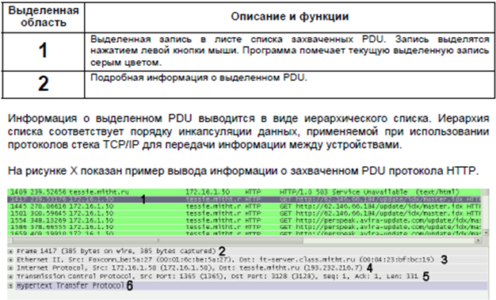Image resolution: width=496 pixels, height=300 pixels.
Task: Click the packet list vertical scrollbar thumb
Action: tap(485, 192)
